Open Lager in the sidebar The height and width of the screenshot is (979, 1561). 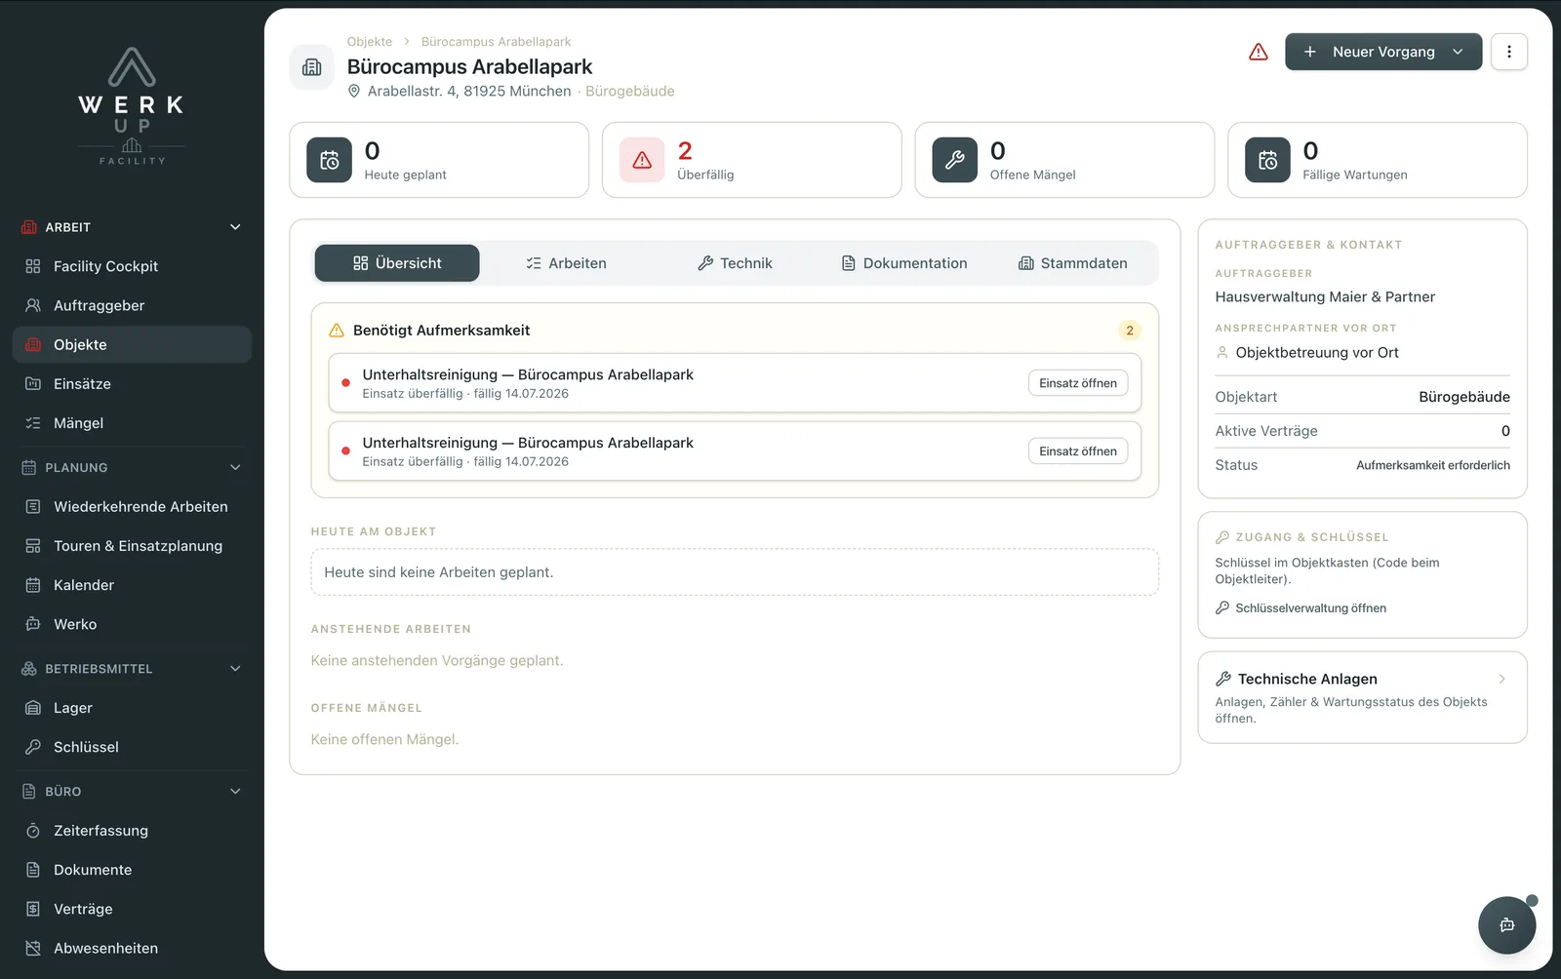[x=132, y=708]
